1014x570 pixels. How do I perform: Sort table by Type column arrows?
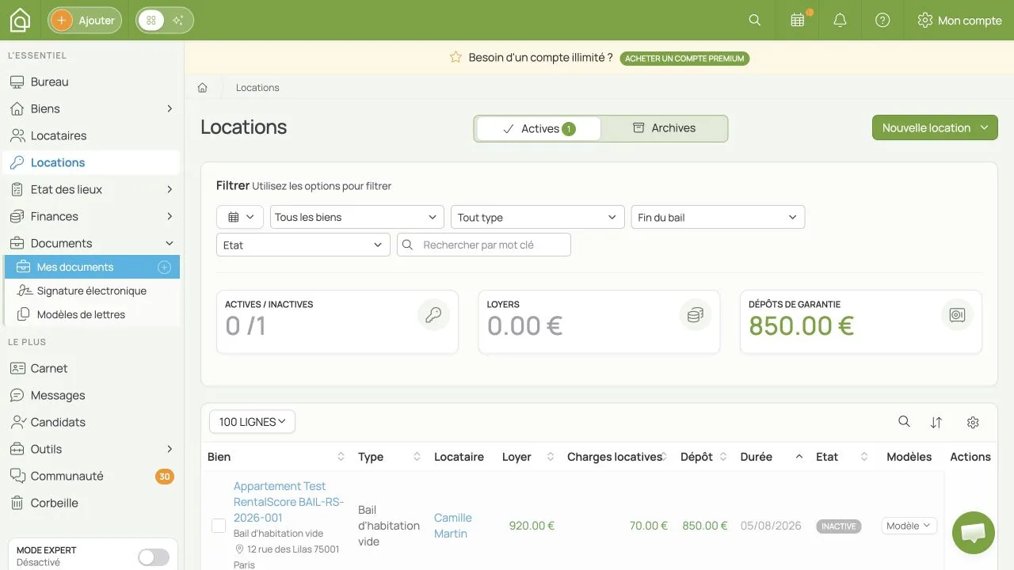(x=417, y=457)
